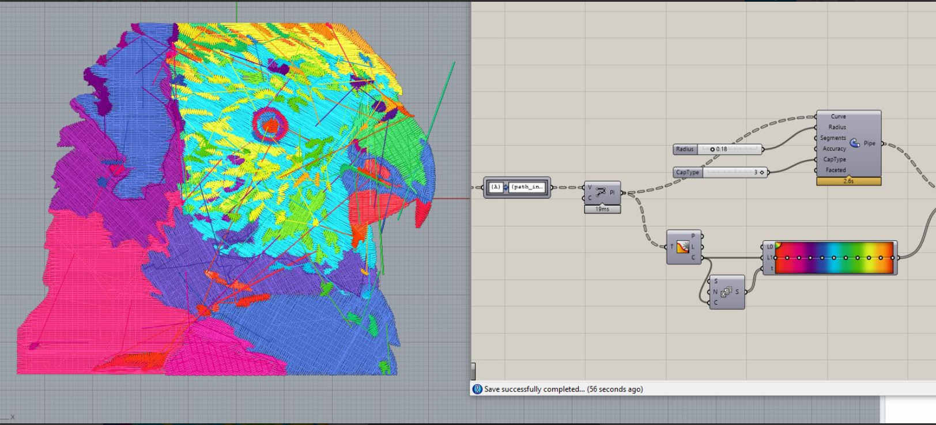Click the status bar save info icon
Viewport: 936px width, 425px height.
pos(477,389)
